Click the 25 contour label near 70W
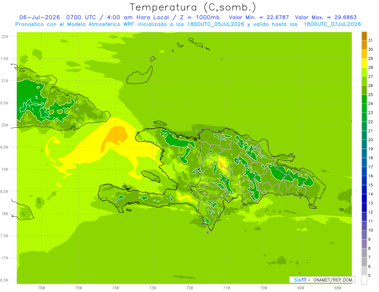This screenshot has height=292, width=379. (270, 165)
